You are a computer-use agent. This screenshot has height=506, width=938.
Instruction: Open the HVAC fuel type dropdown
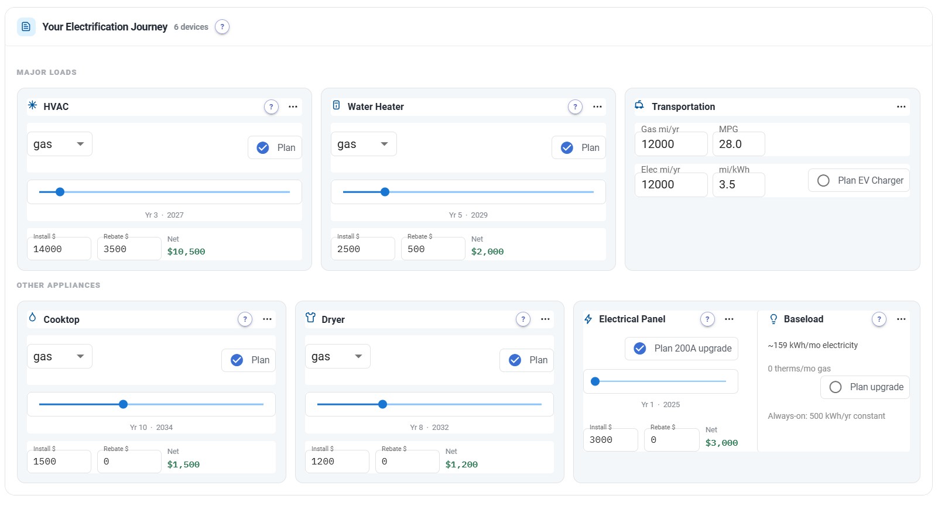(60, 144)
